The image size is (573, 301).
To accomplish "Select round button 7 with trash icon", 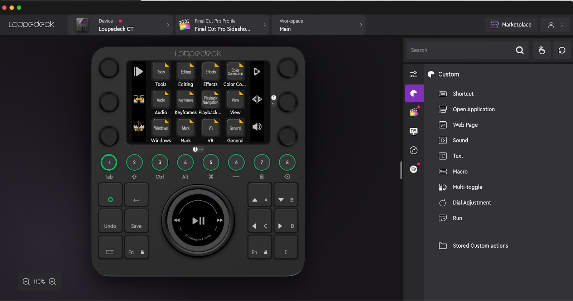I will (262, 162).
